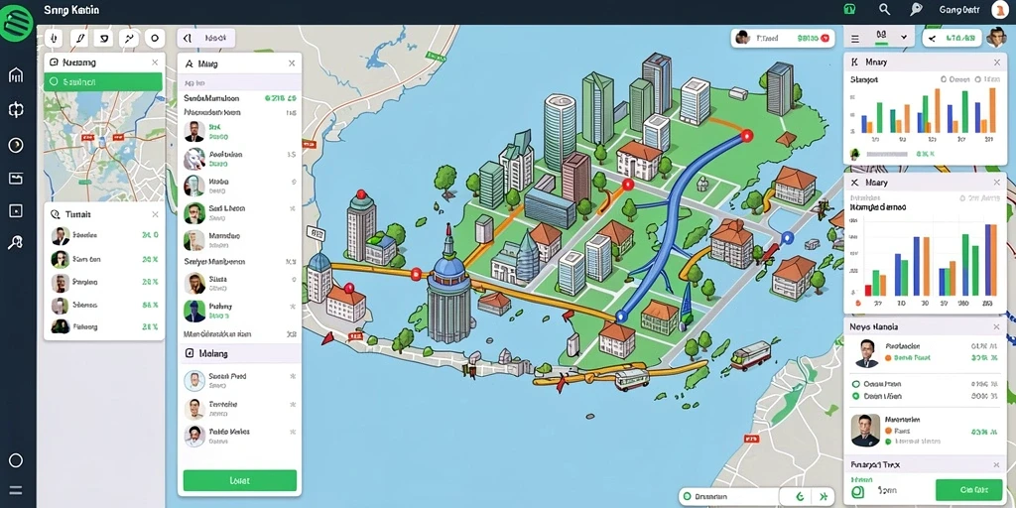
Task: Click the green button in bottom-right panel
Action: point(968,490)
